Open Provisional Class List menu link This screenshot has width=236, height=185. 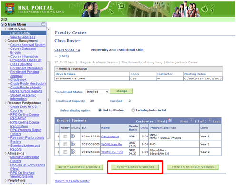click(x=26, y=60)
